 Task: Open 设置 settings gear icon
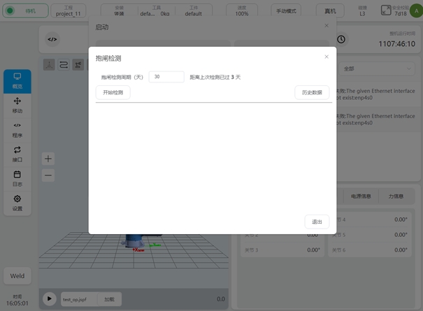[x=17, y=203]
